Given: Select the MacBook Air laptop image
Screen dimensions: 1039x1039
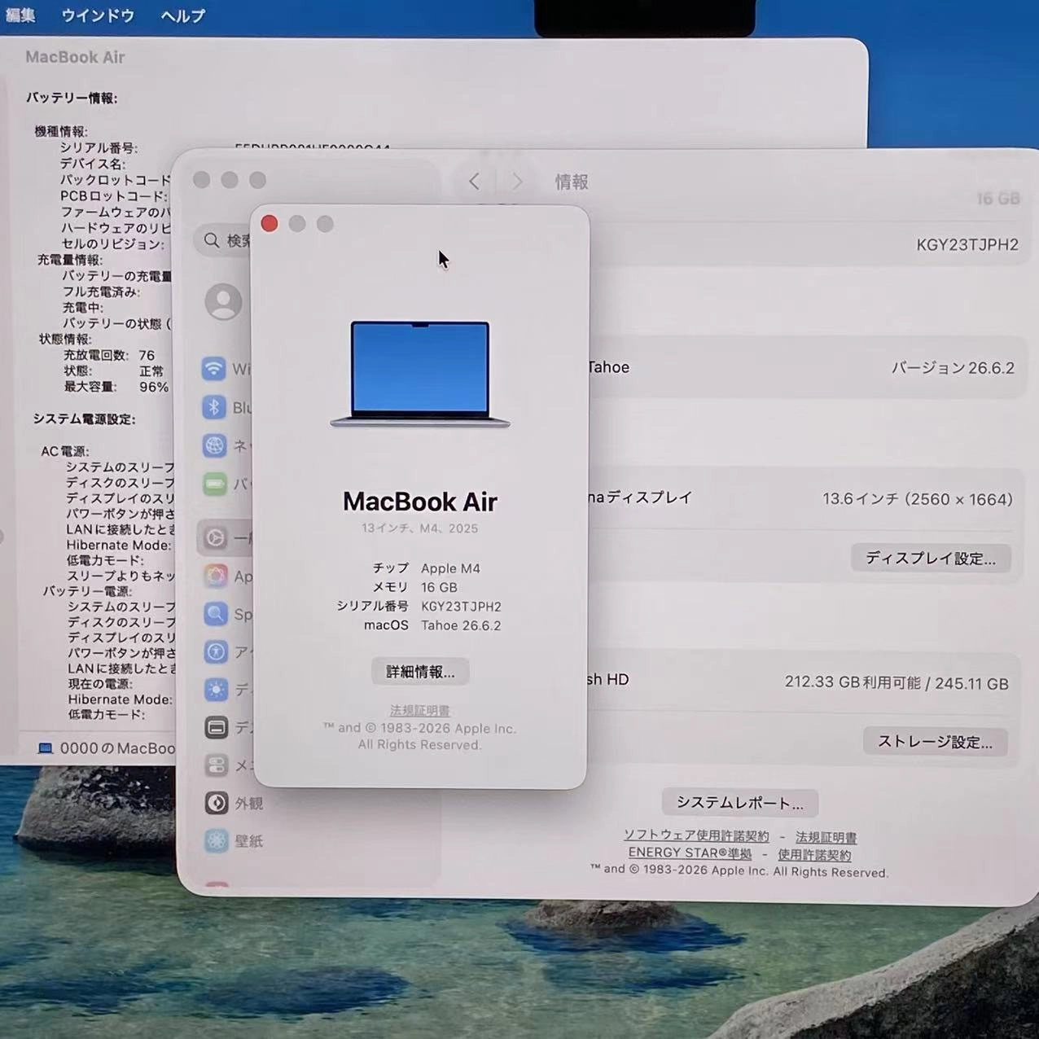Looking at the screenshot, I should pyautogui.click(x=420, y=374).
